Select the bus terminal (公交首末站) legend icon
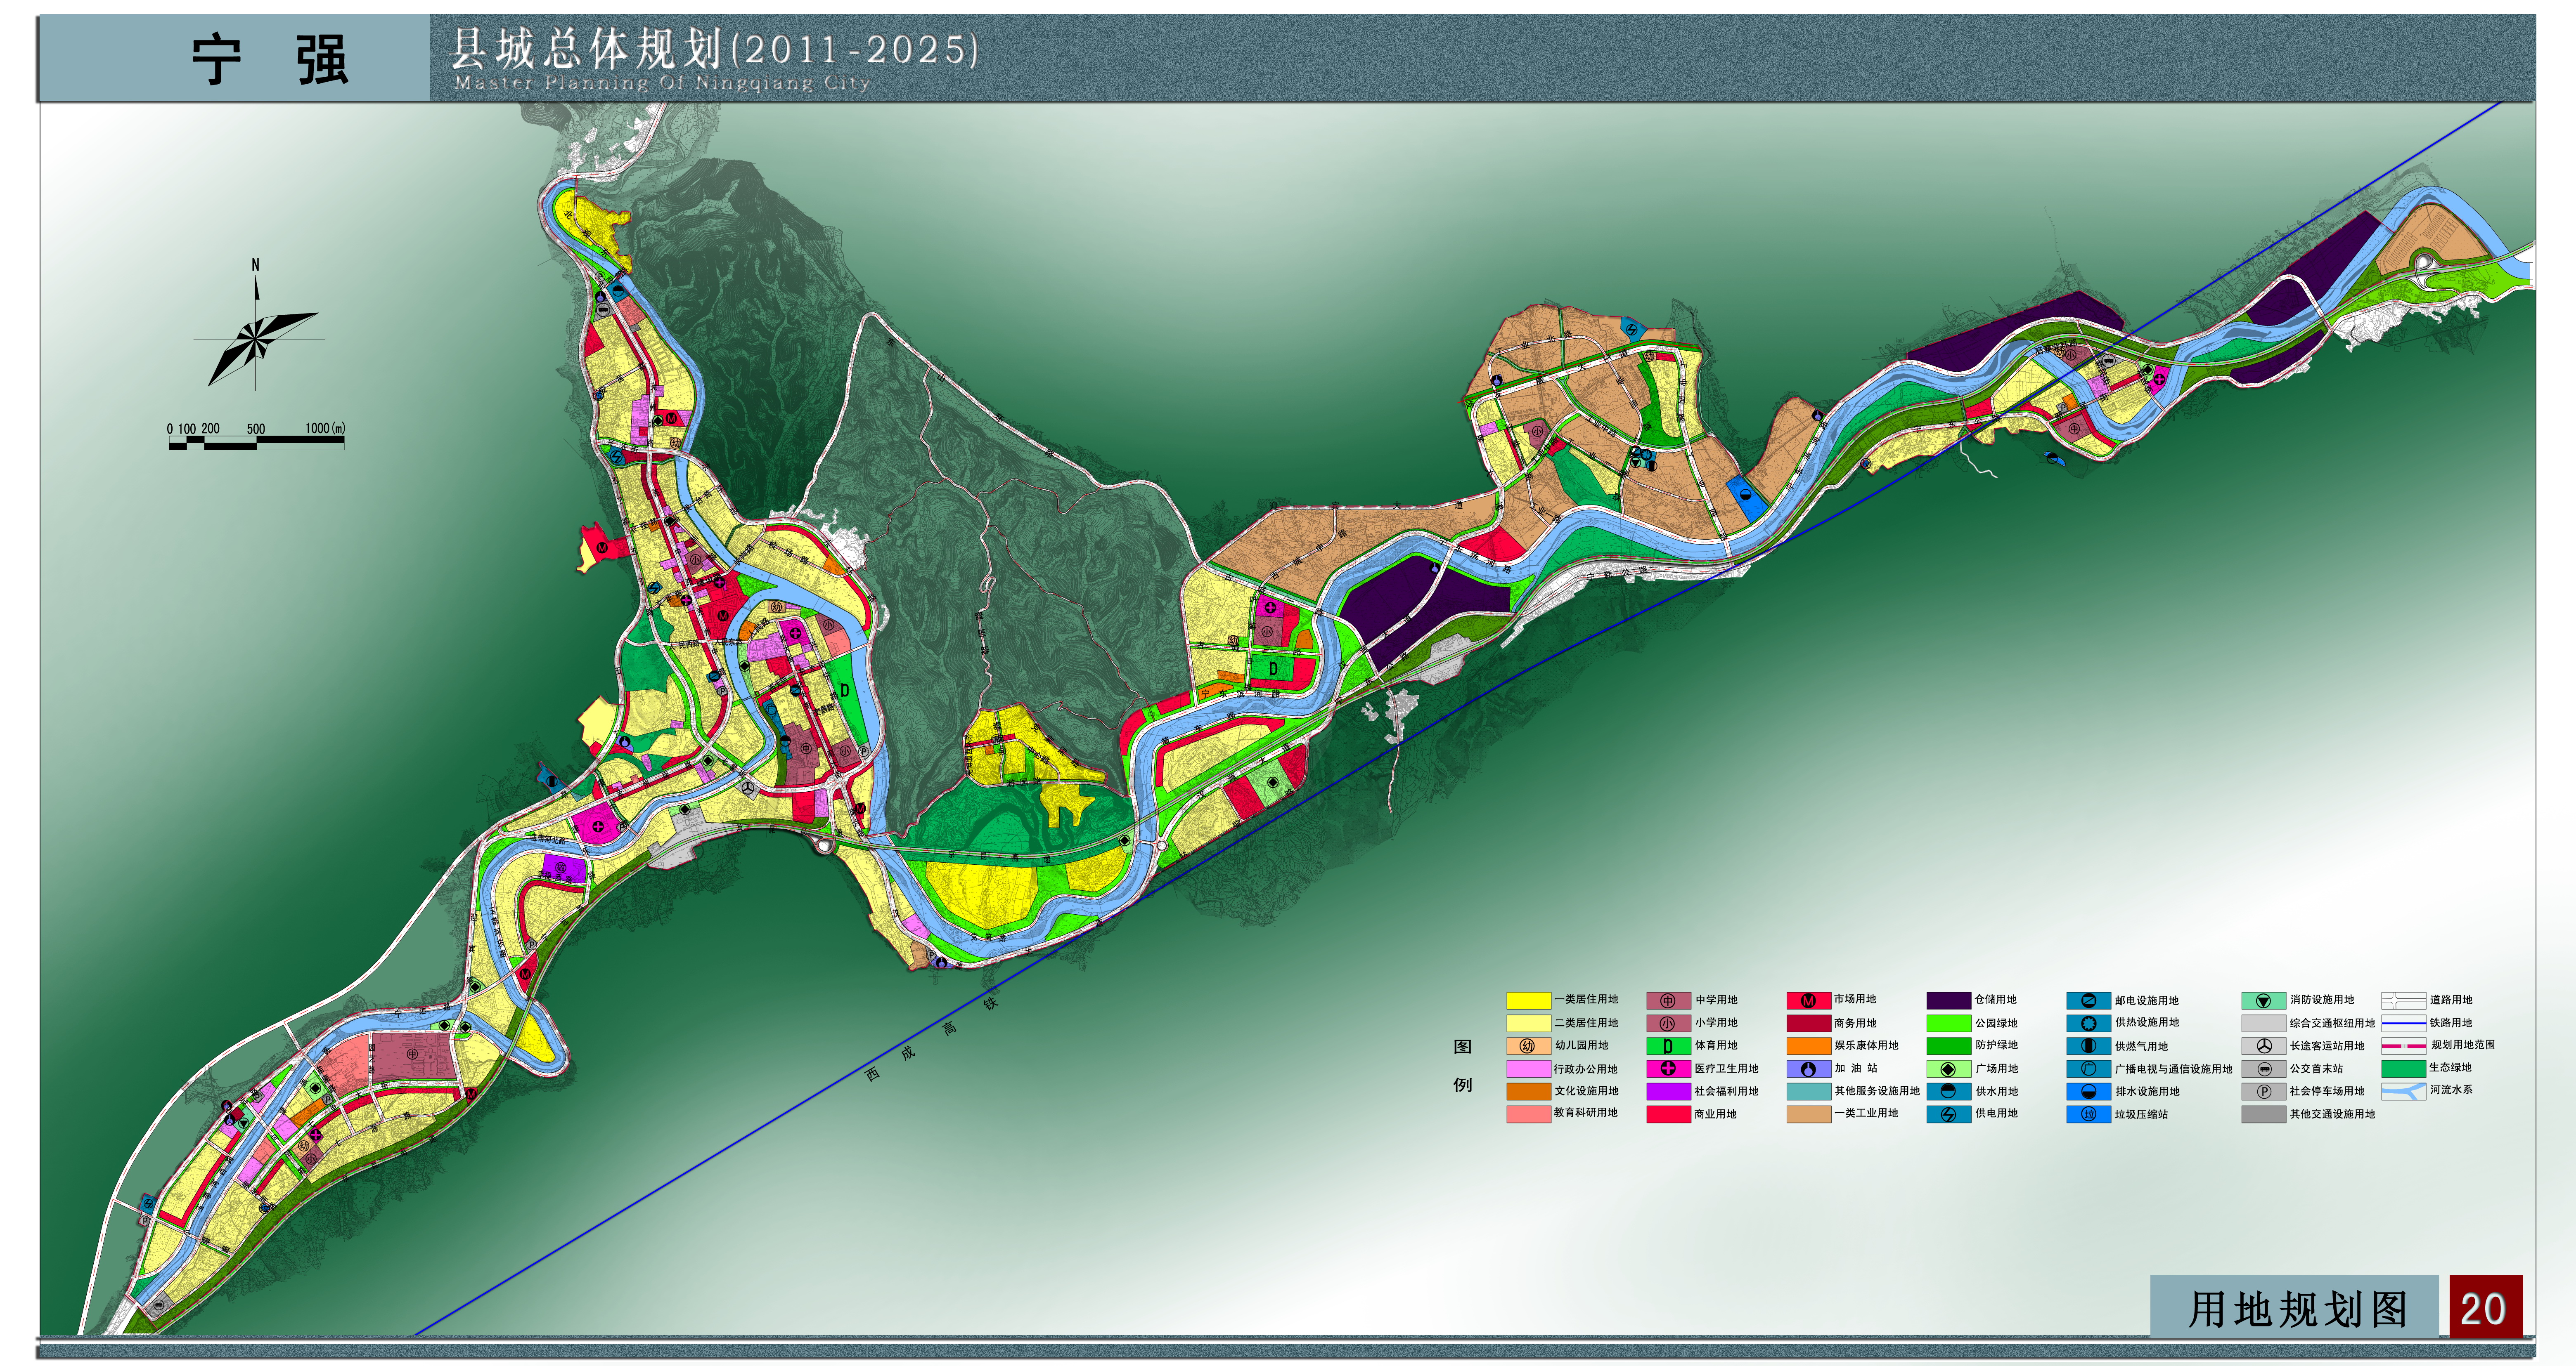Image resolution: width=2576 pixels, height=1366 pixels. [2263, 1069]
